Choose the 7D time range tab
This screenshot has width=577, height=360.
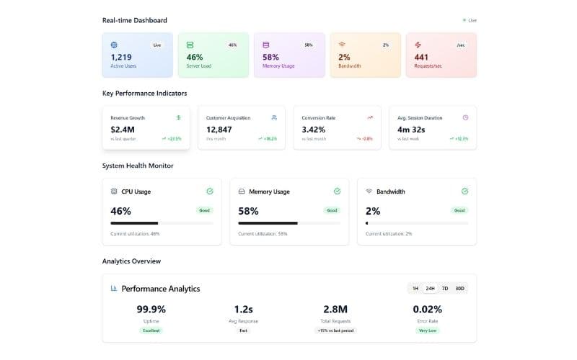coord(445,289)
